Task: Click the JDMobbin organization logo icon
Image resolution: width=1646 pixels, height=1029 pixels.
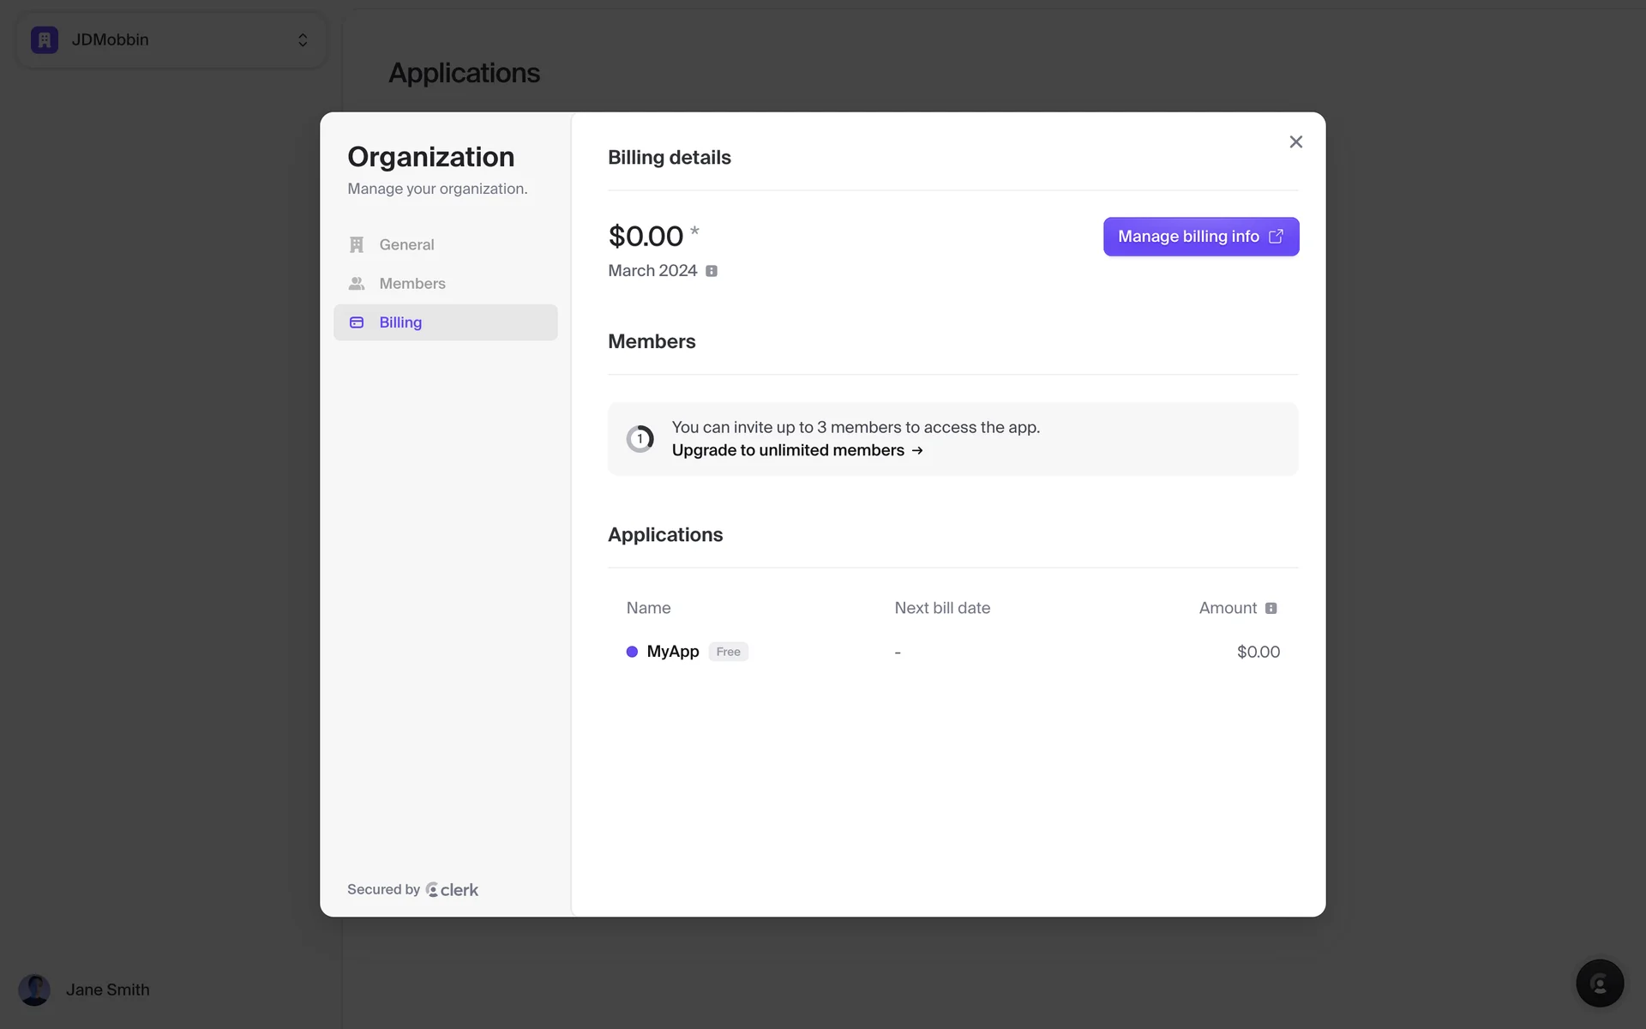Action: (45, 39)
